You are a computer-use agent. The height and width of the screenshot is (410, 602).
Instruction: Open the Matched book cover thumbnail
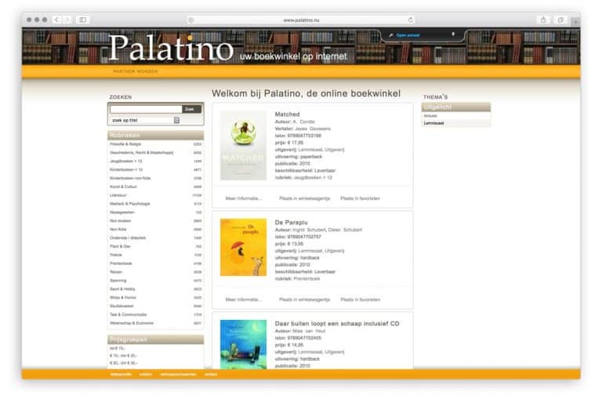(x=243, y=146)
